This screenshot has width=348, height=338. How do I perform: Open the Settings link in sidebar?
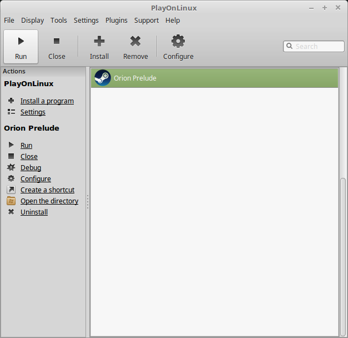point(33,112)
